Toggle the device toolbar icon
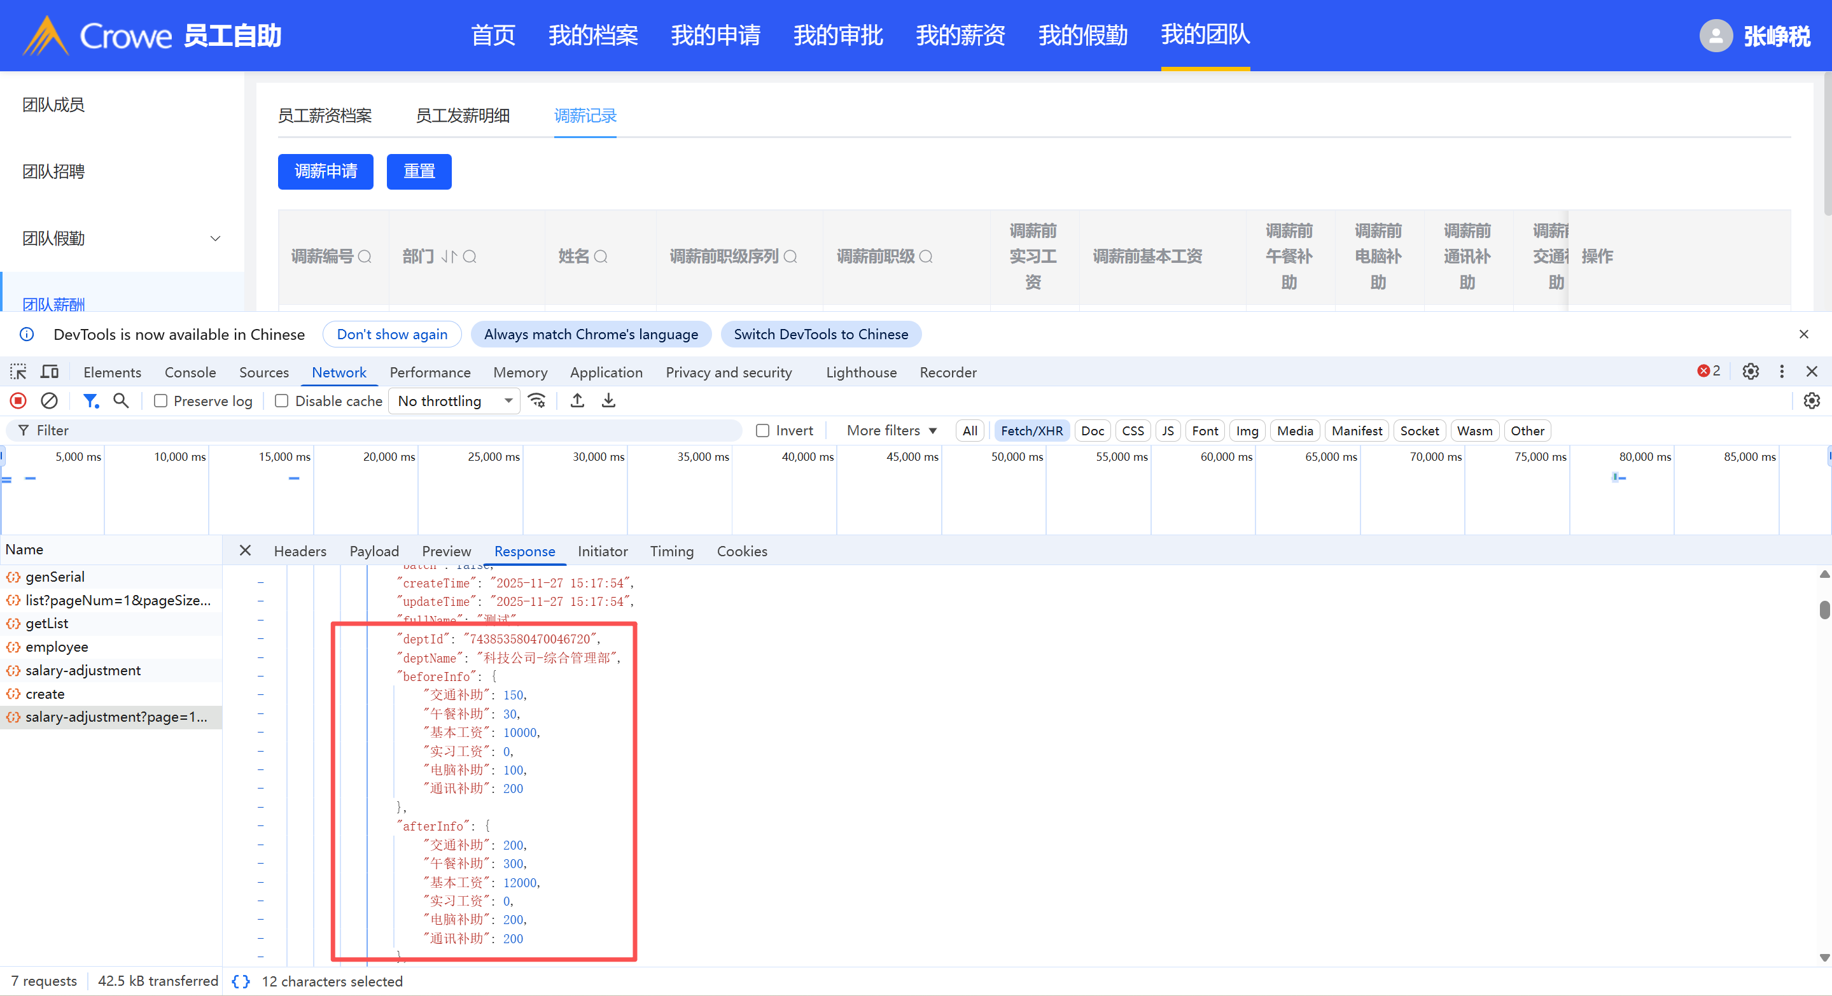This screenshot has width=1832, height=996. click(49, 372)
